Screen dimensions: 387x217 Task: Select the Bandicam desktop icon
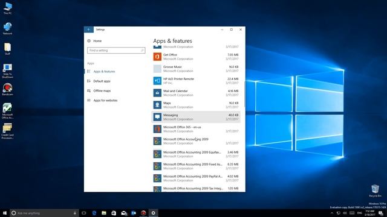[7, 89]
